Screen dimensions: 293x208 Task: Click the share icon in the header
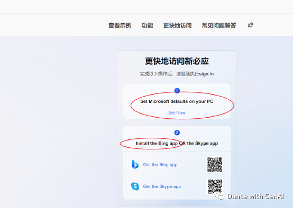(251, 25)
